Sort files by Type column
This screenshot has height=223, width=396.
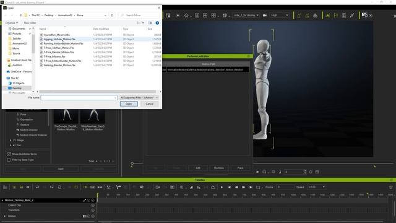(126, 29)
